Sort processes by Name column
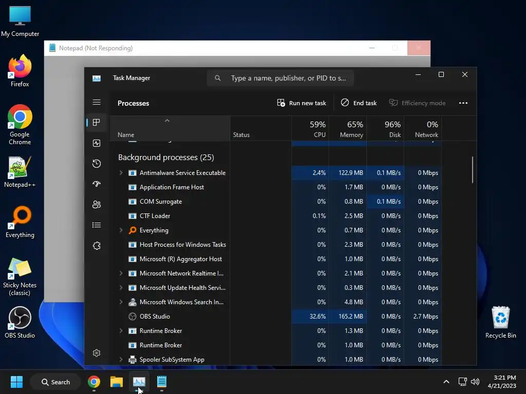The width and height of the screenshot is (526, 394). [170, 129]
